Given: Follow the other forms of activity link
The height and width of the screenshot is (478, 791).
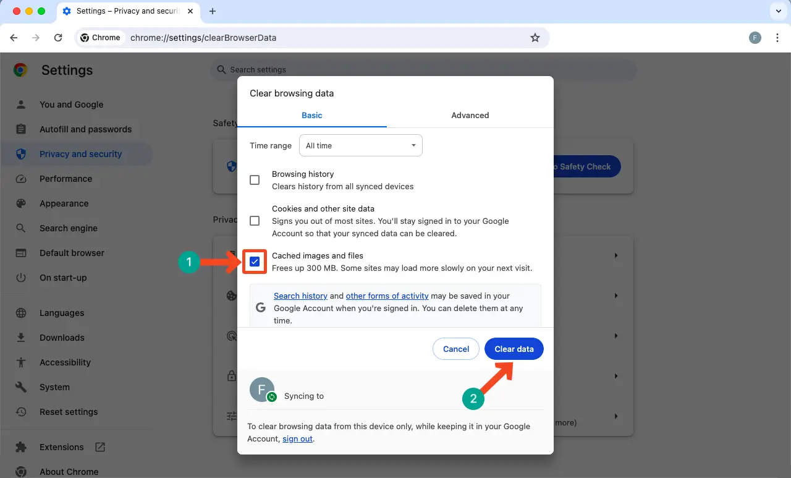Looking at the screenshot, I should tap(387, 296).
